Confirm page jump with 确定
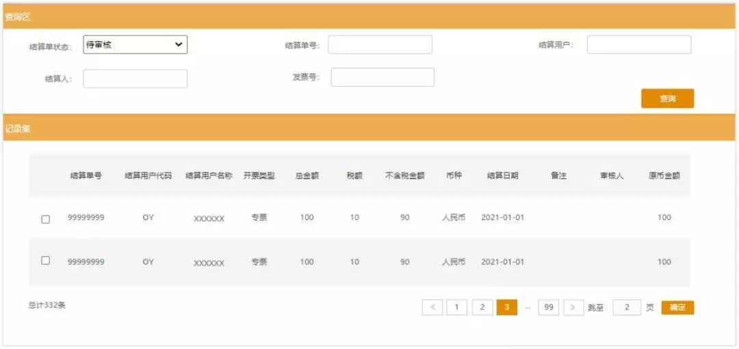Viewport: 739px width, 349px height. [677, 307]
